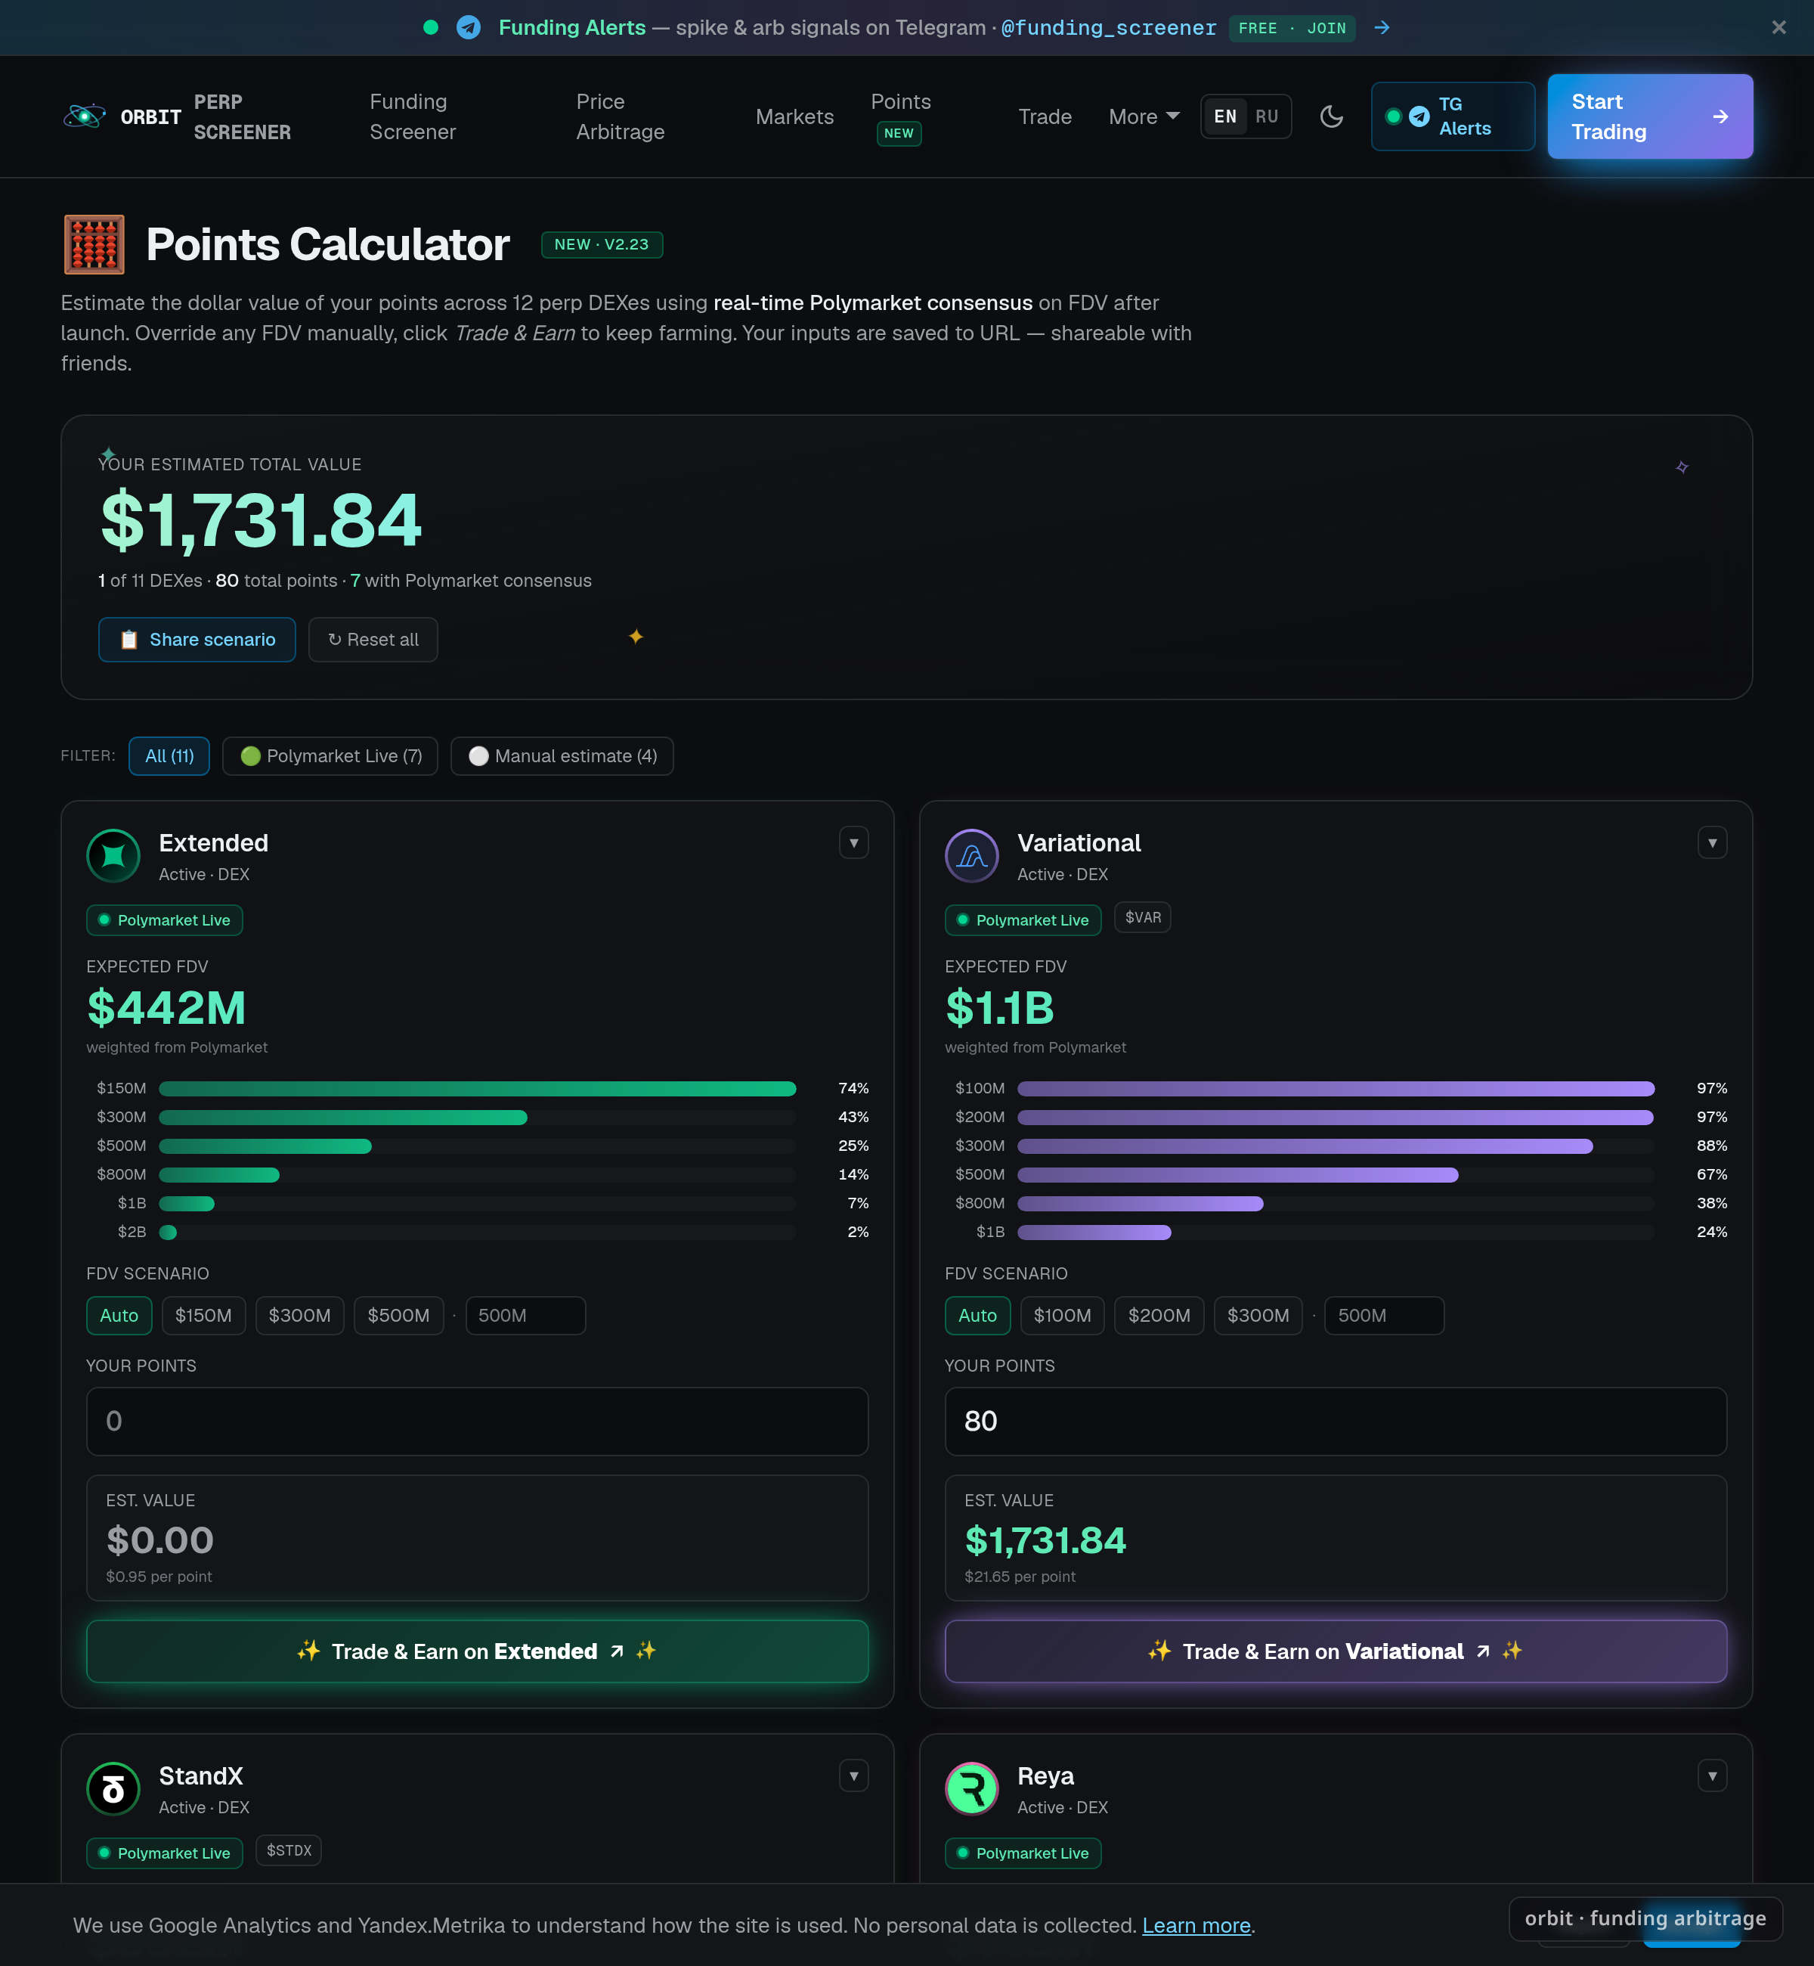Expand the Extended card dropdown
The width and height of the screenshot is (1814, 1966).
[854, 842]
